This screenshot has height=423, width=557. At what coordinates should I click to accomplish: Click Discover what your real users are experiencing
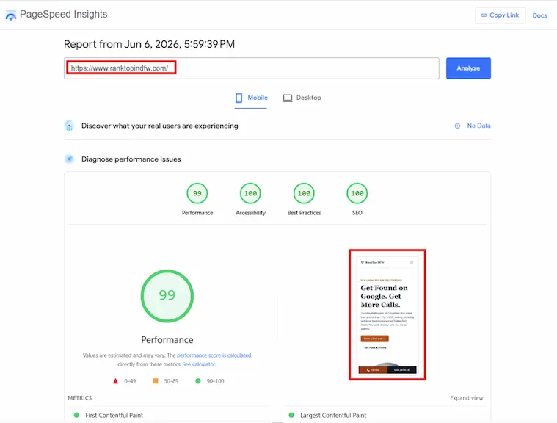pos(160,126)
